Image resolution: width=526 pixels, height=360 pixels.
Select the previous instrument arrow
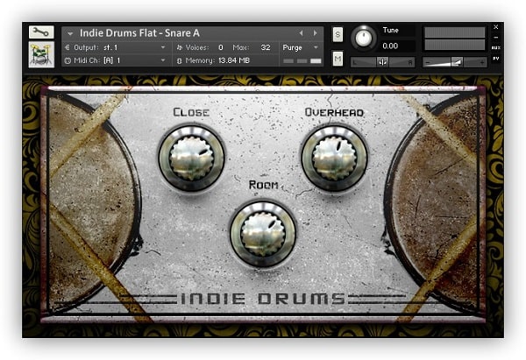[302, 32]
